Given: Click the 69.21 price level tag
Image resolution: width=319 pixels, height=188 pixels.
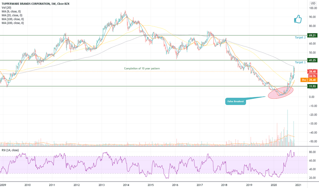Looking at the screenshot, I should [312, 35].
